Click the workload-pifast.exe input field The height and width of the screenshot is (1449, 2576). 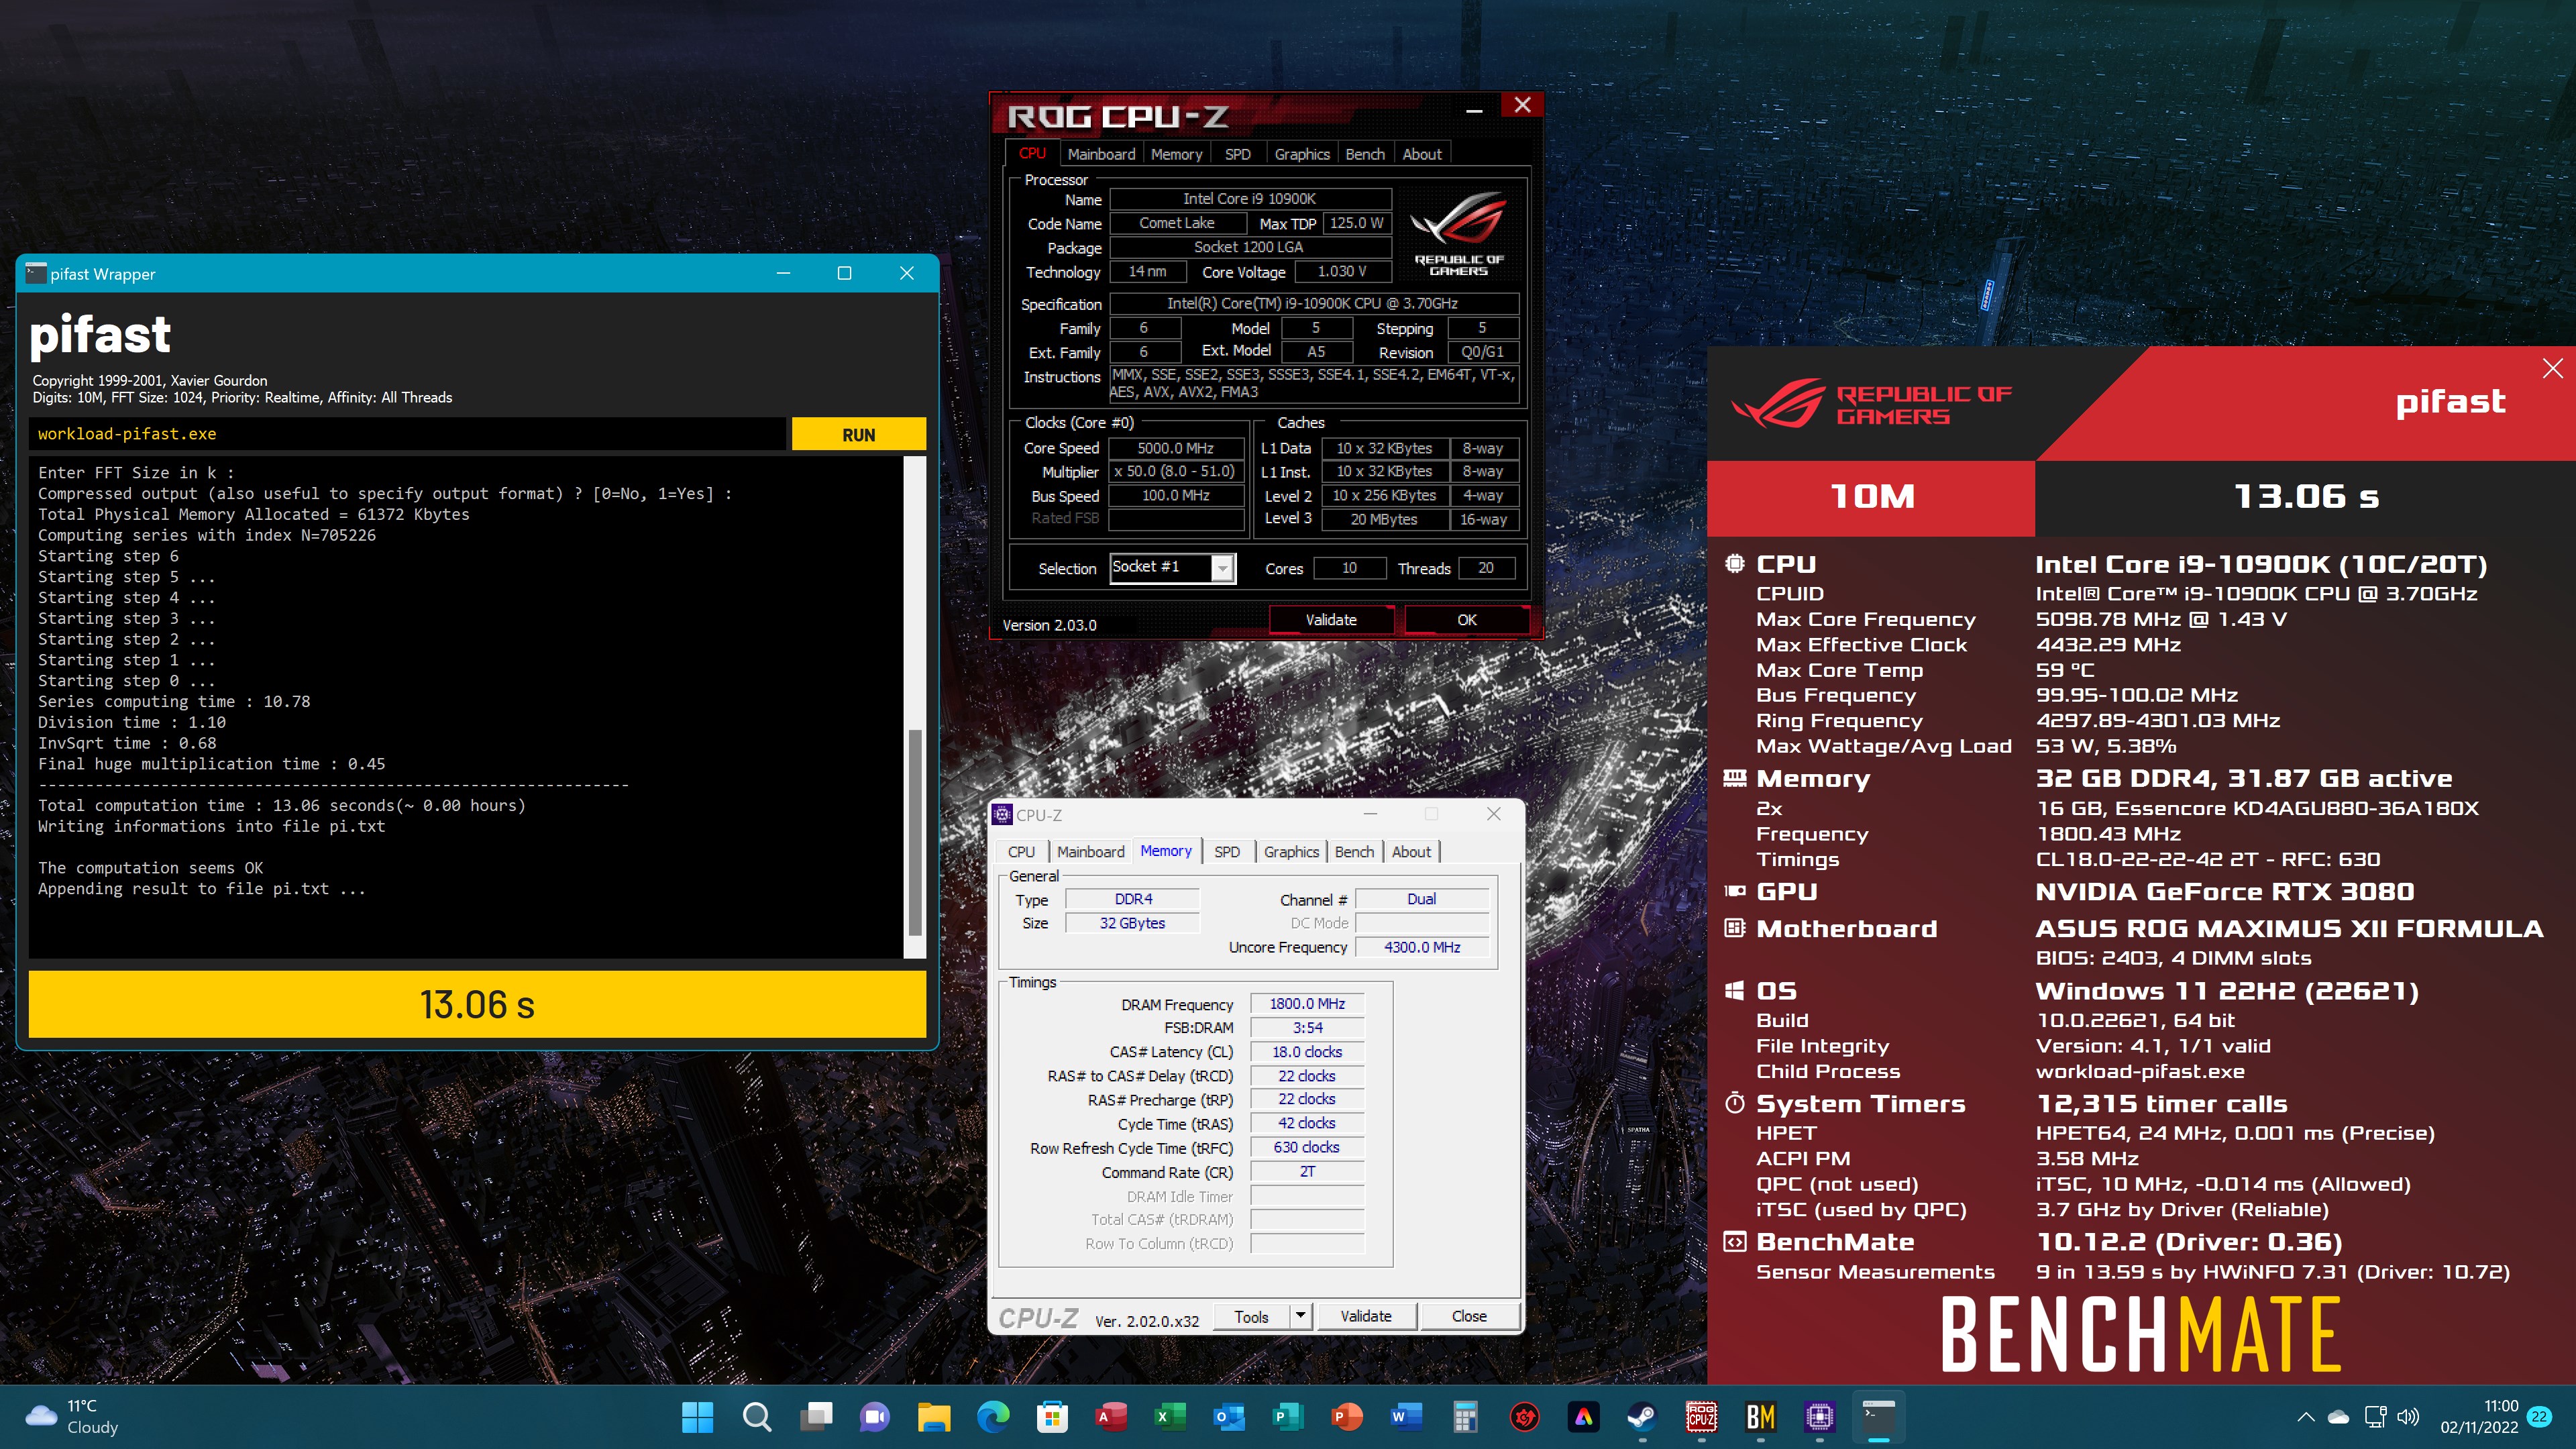pyautogui.click(x=407, y=434)
